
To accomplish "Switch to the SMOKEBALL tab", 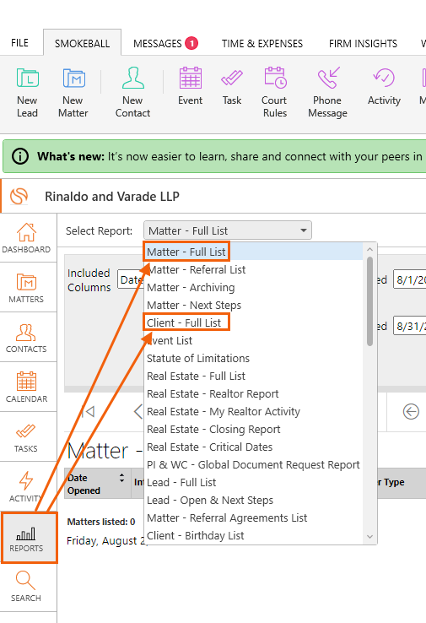I will point(82,43).
